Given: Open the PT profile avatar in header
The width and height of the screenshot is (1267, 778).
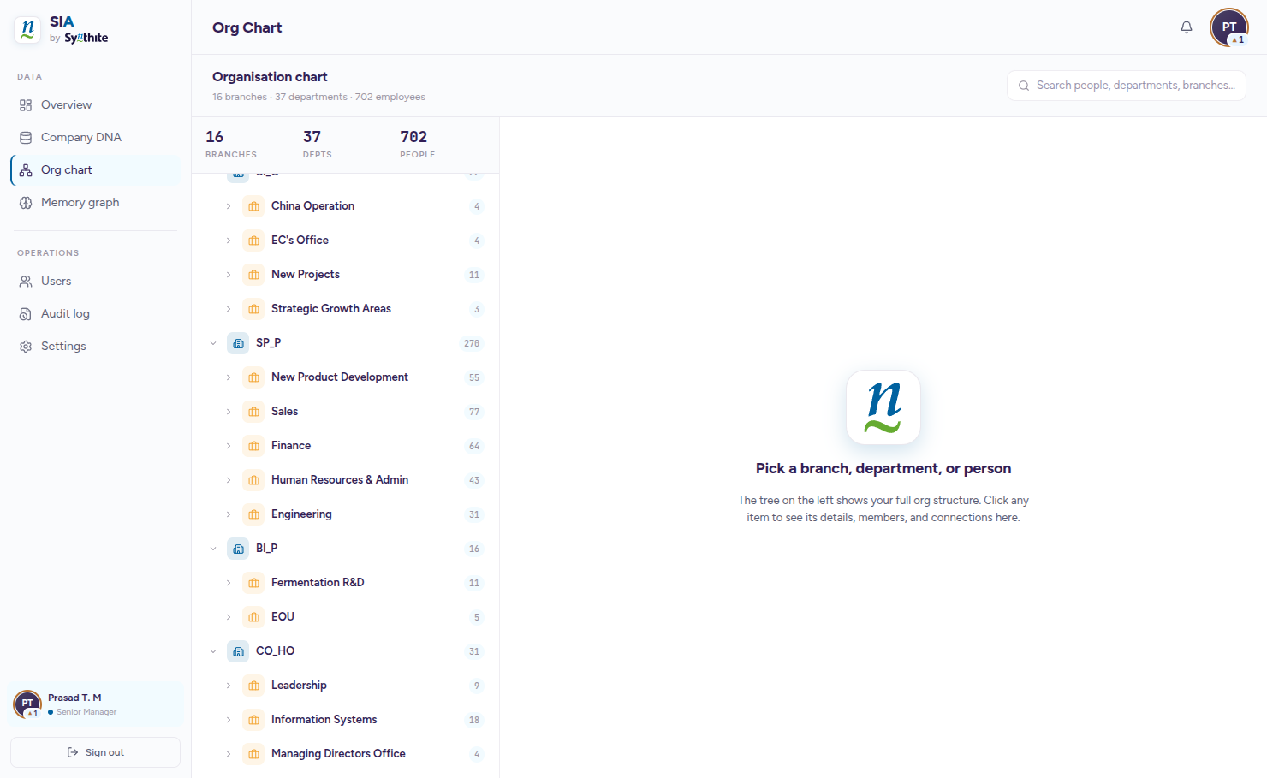Looking at the screenshot, I should tap(1229, 27).
